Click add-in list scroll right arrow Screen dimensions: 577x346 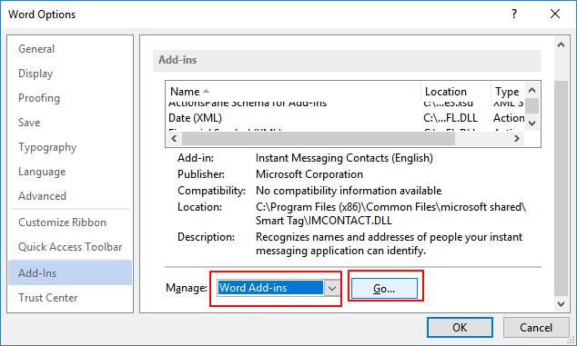coord(517,138)
